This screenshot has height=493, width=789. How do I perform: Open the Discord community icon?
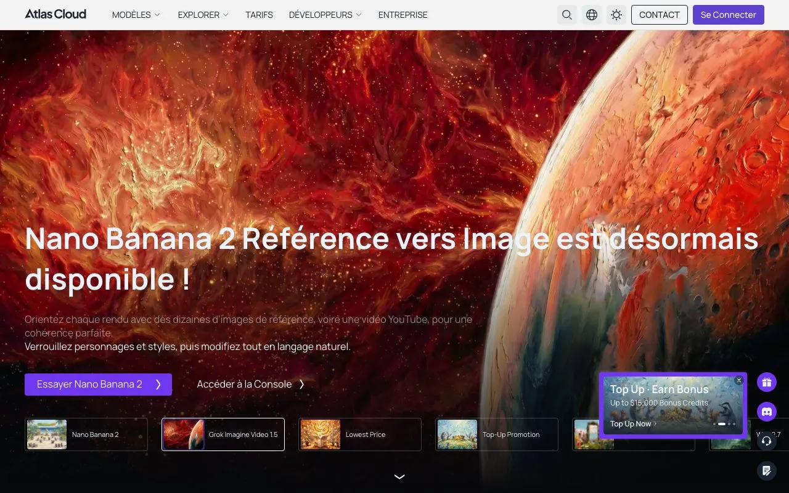pyautogui.click(x=767, y=412)
